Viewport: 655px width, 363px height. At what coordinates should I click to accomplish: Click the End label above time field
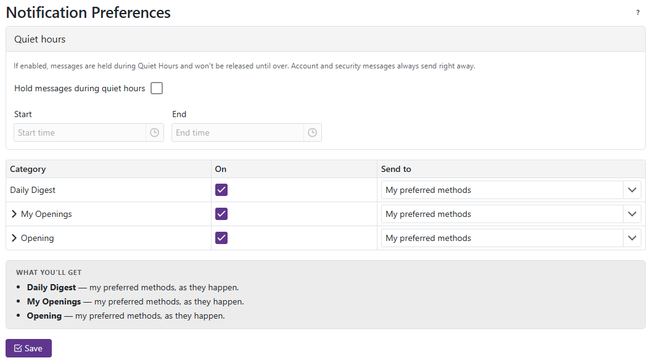pyautogui.click(x=179, y=115)
